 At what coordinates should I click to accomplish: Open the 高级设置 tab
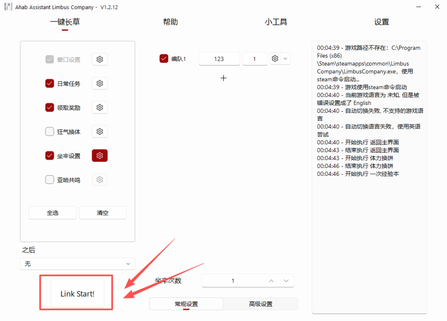click(x=261, y=304)
